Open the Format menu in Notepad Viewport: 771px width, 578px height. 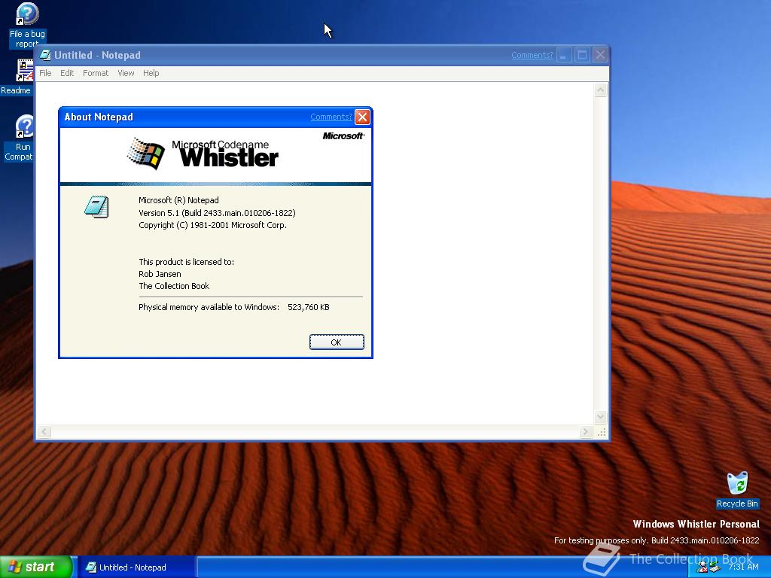tap(96, 73)
